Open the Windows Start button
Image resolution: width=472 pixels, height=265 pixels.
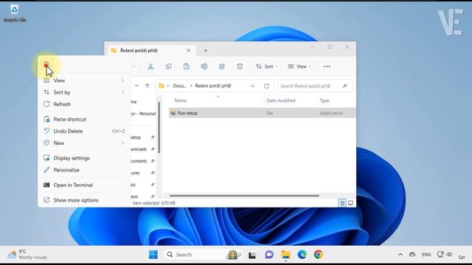coord(153,255)
